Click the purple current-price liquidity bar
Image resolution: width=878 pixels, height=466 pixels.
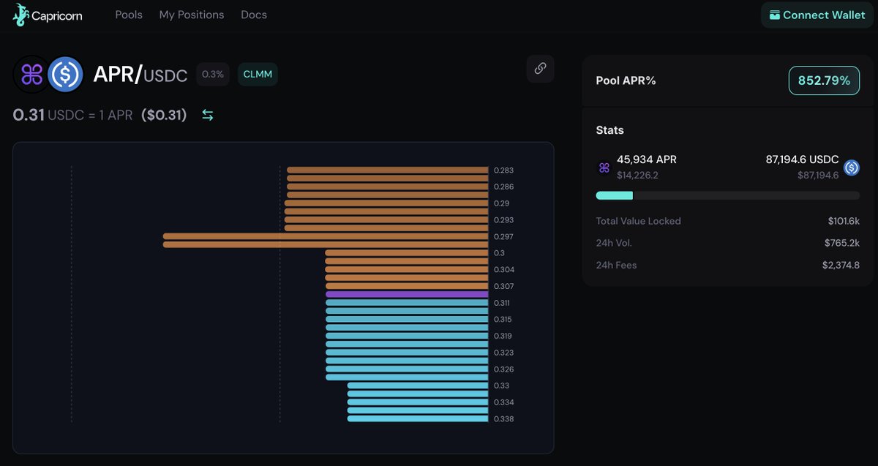407,294
